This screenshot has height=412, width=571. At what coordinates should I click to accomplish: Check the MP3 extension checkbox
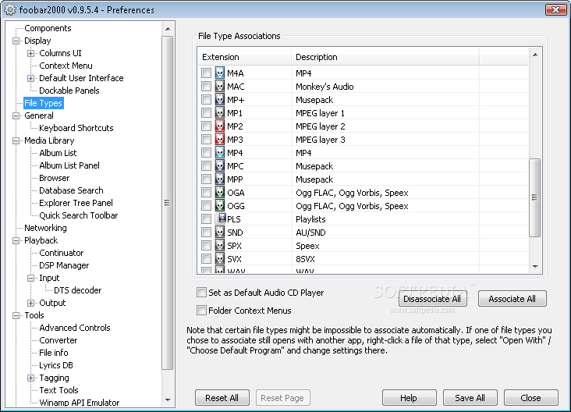pos(206,140)
